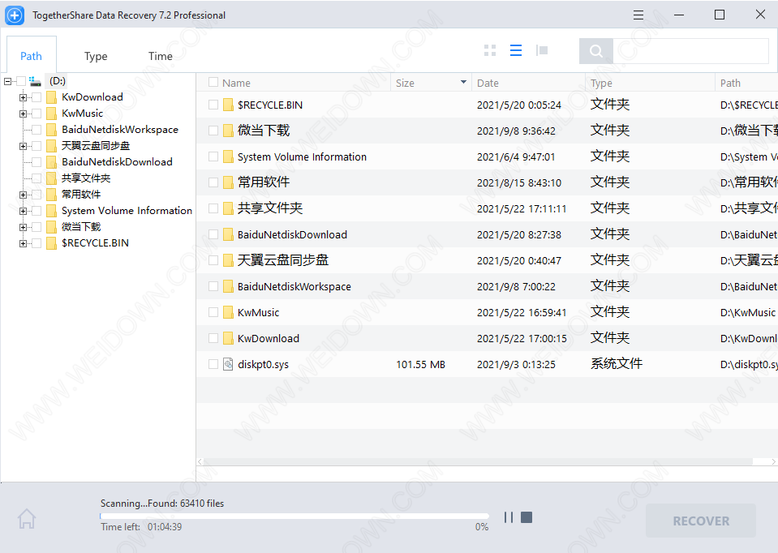Expand the 微当下载 tree node
The height and width of the screenshot is (553, 778).
(x=23, y=227)
